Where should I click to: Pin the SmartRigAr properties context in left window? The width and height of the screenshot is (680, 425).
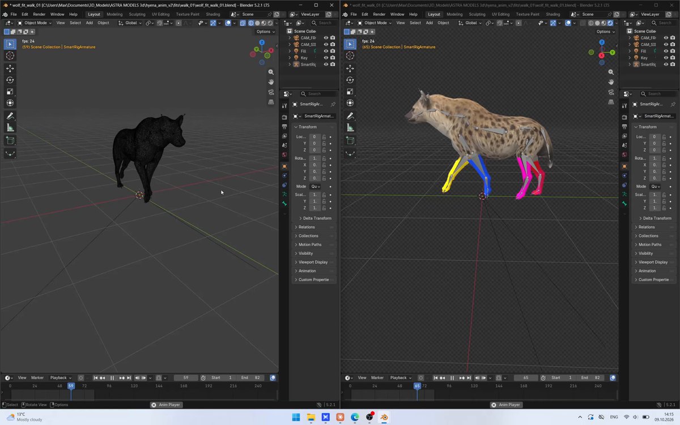333,104
